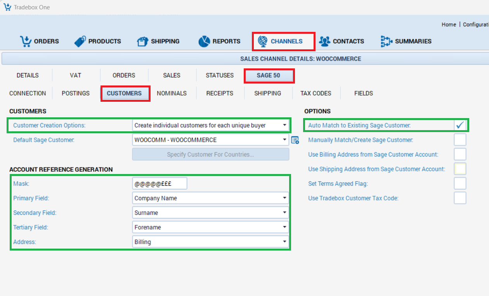Screen dimensions: 489x296
Task: Click the Summaries diagram icon
Action: click(386, 41)
